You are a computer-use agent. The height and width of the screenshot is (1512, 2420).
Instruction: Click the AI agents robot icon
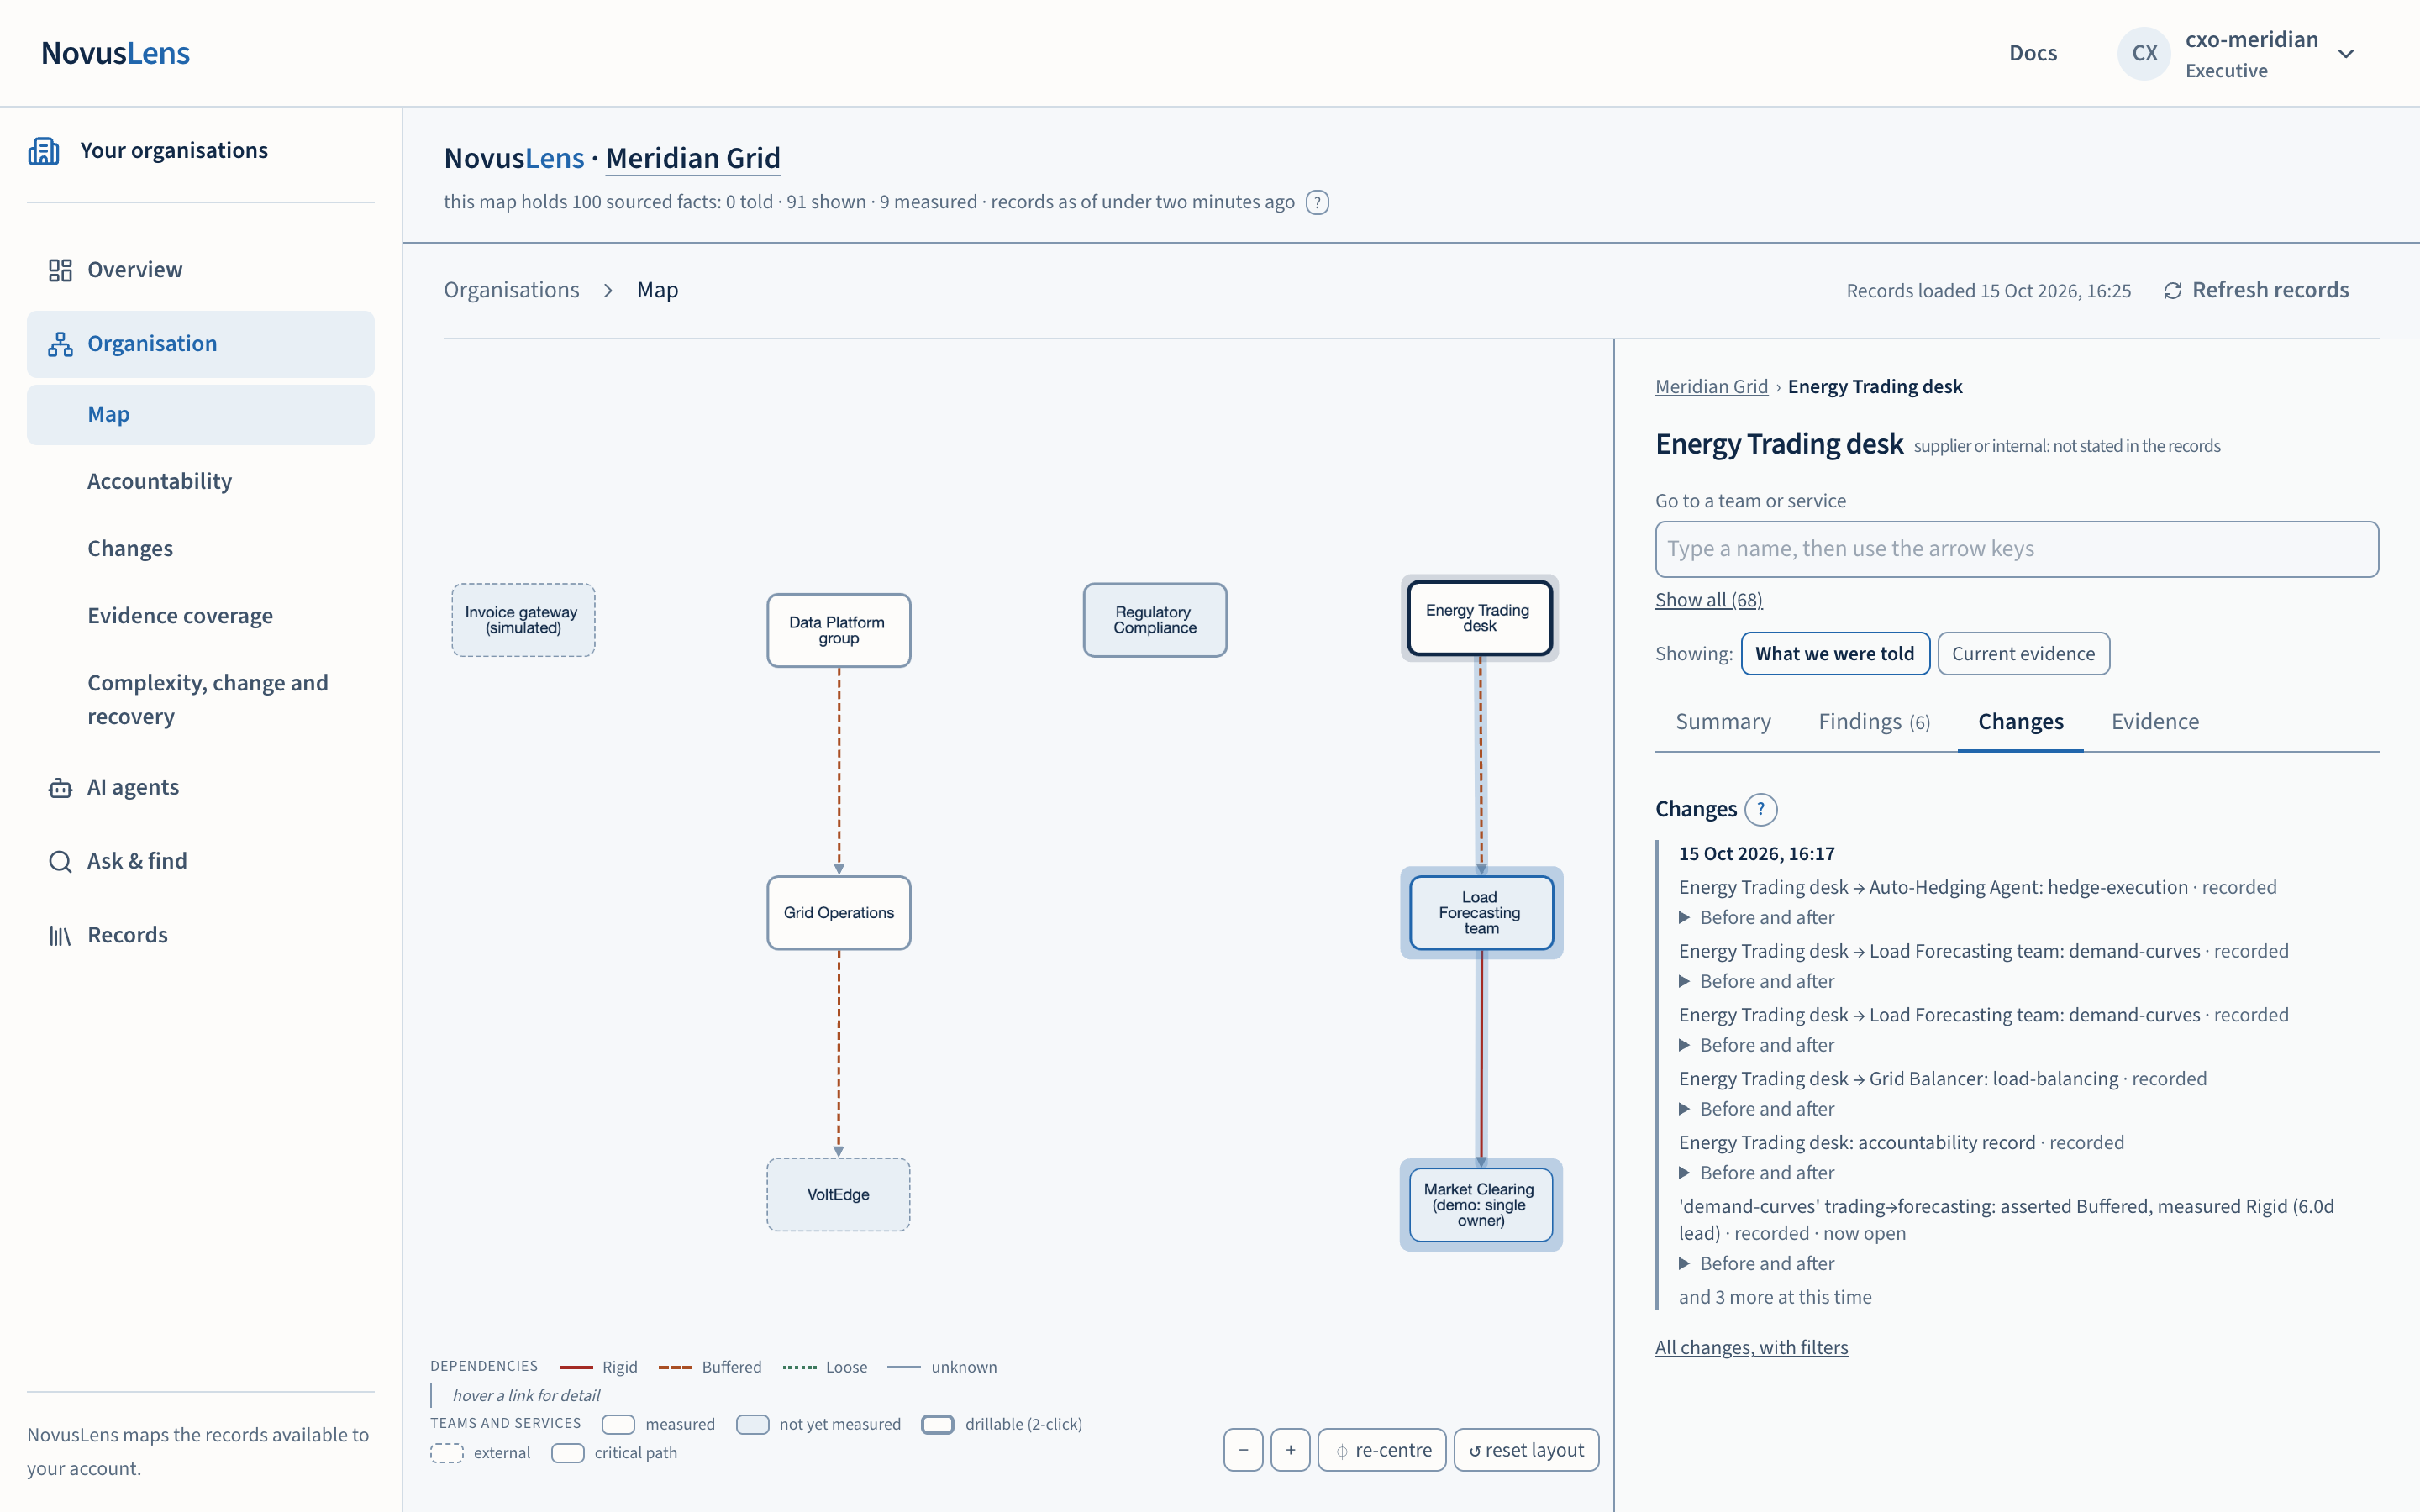[x=60, y=788]
